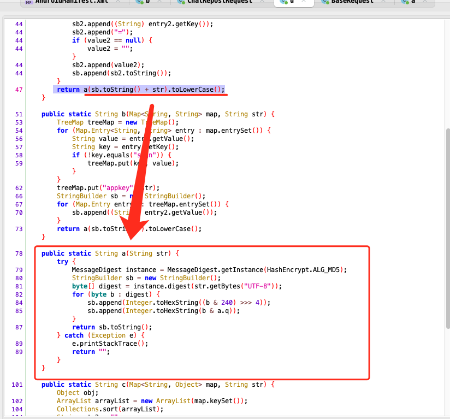Screen dimensions: 450x419
Task: Switch to the BaseRequest editor tab
Action: [352, 2]
